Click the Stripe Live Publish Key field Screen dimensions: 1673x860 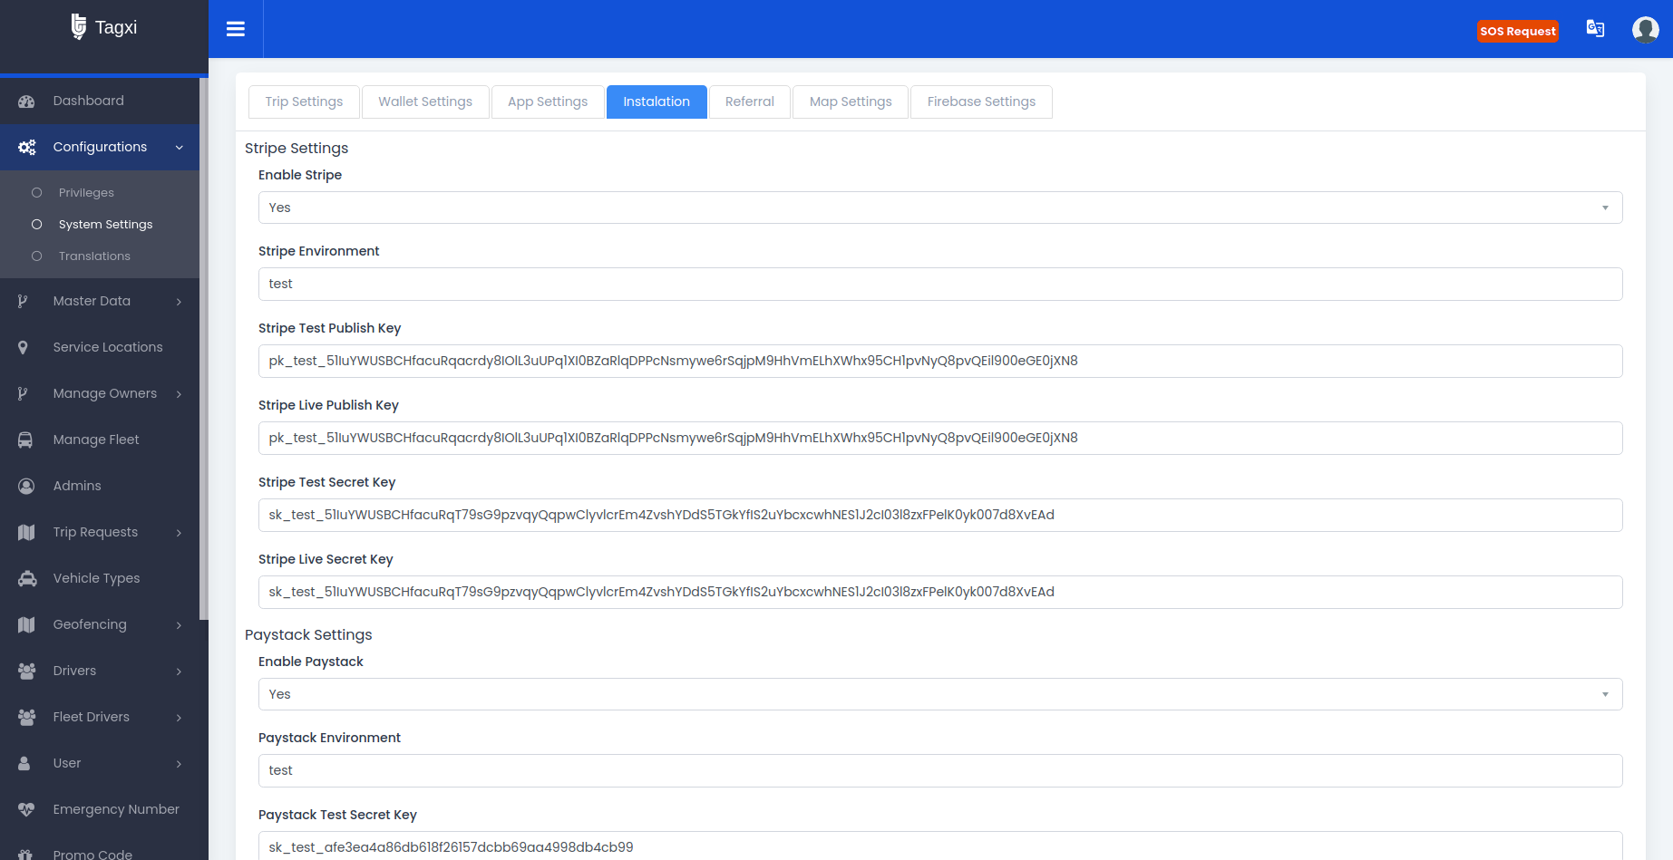pyautogui.click(x=940, y=438)
